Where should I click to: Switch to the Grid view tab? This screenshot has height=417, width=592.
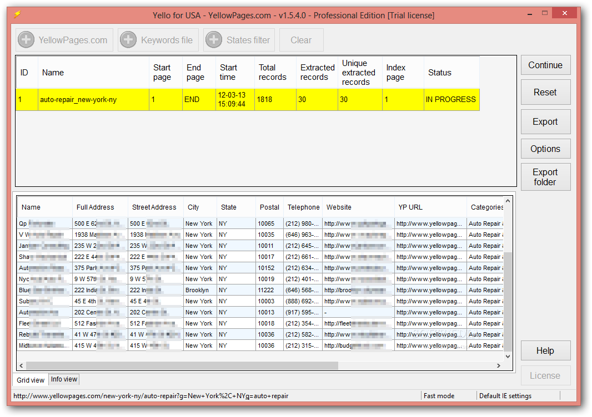pos(31,380)
